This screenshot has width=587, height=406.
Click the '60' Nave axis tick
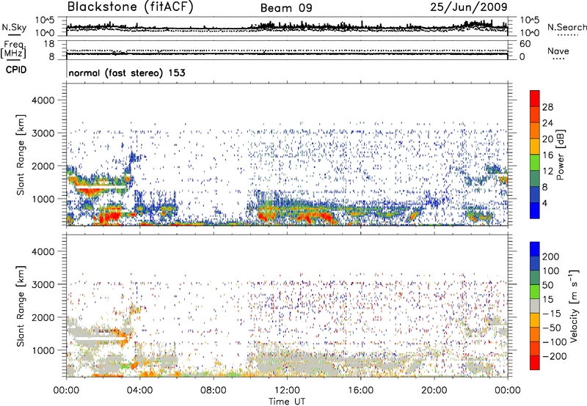tap(525, 44)
